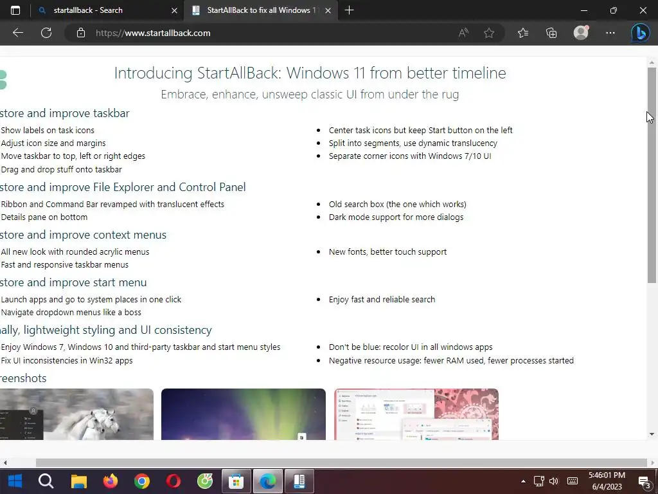Image resolution: width=658 pixels, height=494 pixels.
Task: Open the Favorites list icon
Action: pos(523,33)
